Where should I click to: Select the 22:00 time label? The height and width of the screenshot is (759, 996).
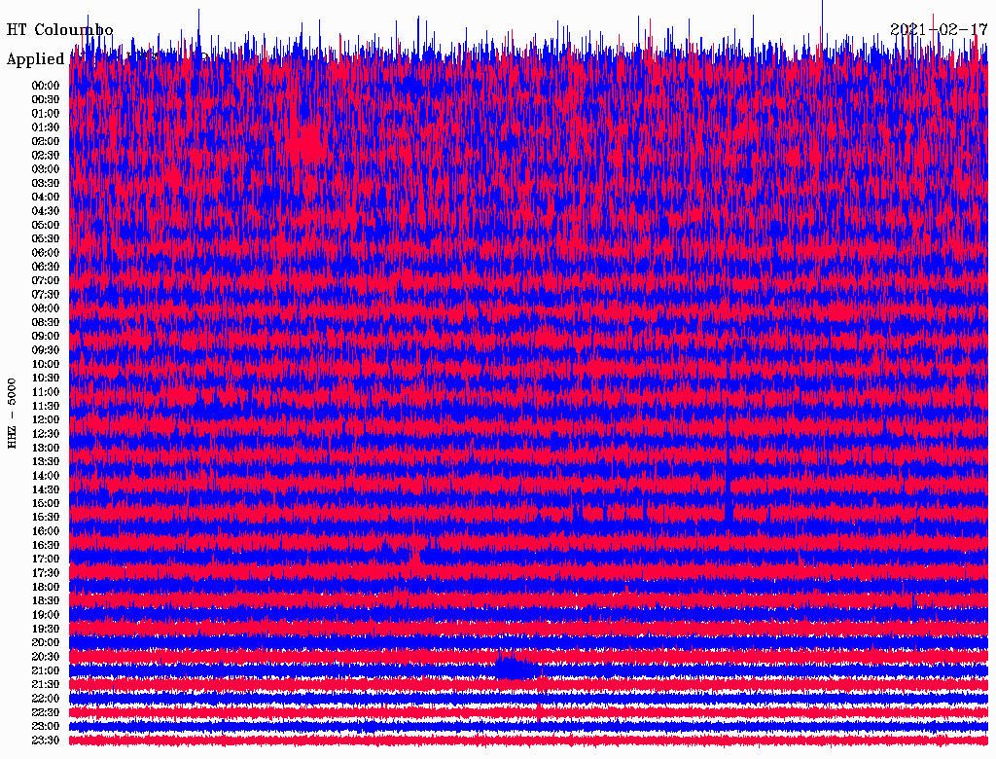[x=46, y=698]
